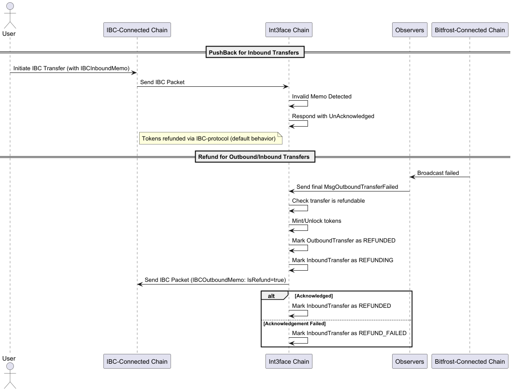513x391 pixels.
Task: Click the Bitfrost-Connected Chain participant box
Action: [470, 30]
